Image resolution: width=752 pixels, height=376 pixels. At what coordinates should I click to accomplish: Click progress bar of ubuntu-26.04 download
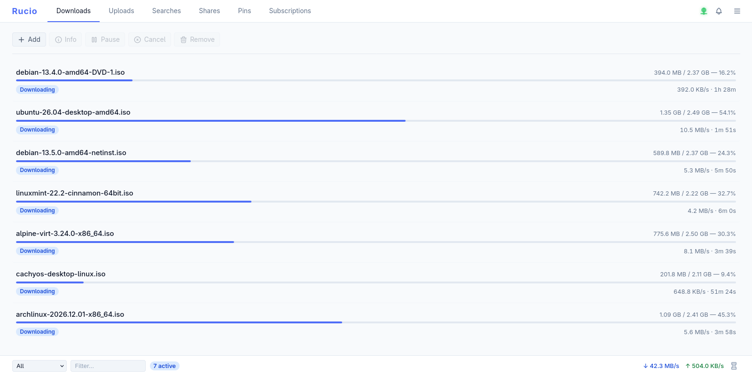pos(376,121)
